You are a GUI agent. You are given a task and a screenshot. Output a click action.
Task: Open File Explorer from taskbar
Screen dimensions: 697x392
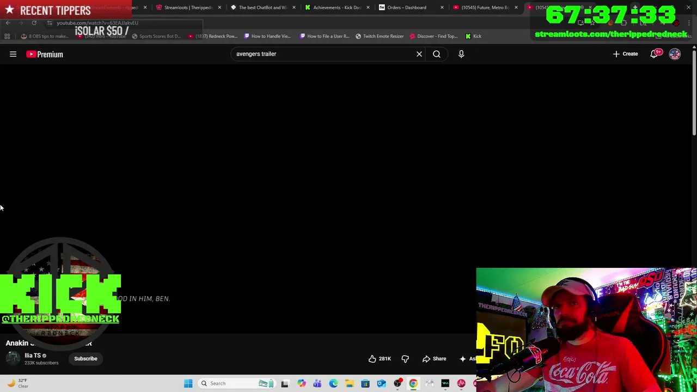[x=349, y=383]
